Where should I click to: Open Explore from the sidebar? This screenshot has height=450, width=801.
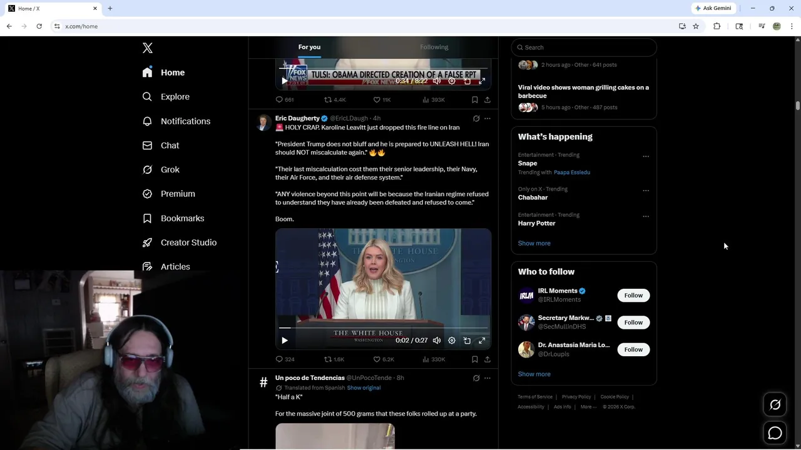166,97
